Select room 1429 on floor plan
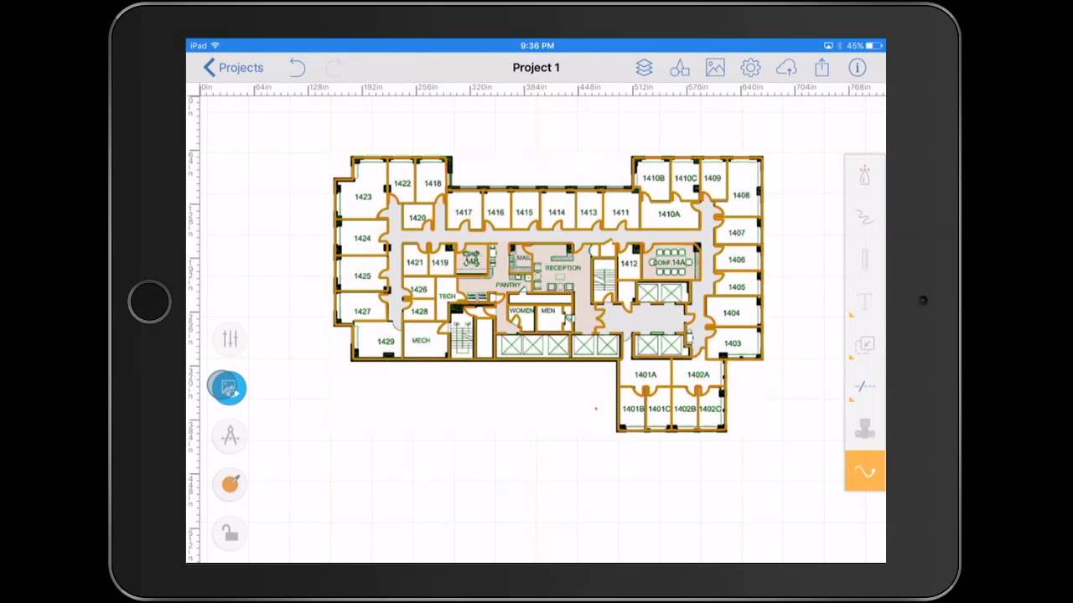1073x603 pixels. click(x=386, y=342)
